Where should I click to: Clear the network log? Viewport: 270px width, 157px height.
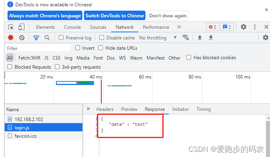tap(22, 37)
